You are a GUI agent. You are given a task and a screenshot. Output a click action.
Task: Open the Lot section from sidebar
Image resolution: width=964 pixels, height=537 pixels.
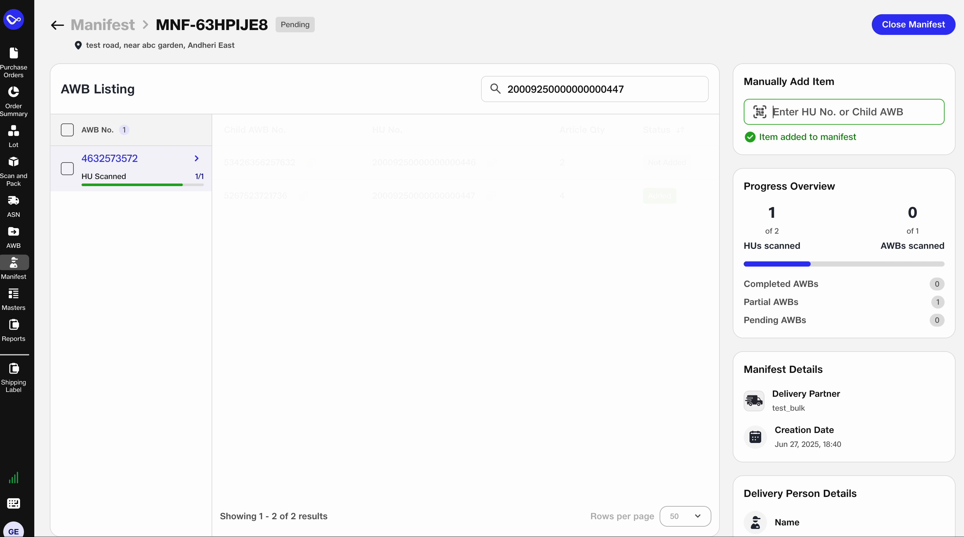point(14,136)
